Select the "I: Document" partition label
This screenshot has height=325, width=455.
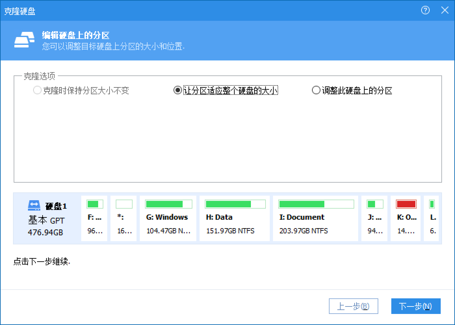(302, 217)
